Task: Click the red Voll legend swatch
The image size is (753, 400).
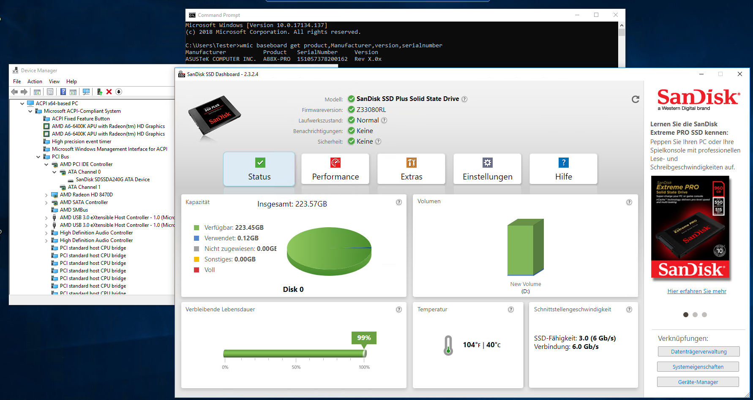Action: coord(196,270)
